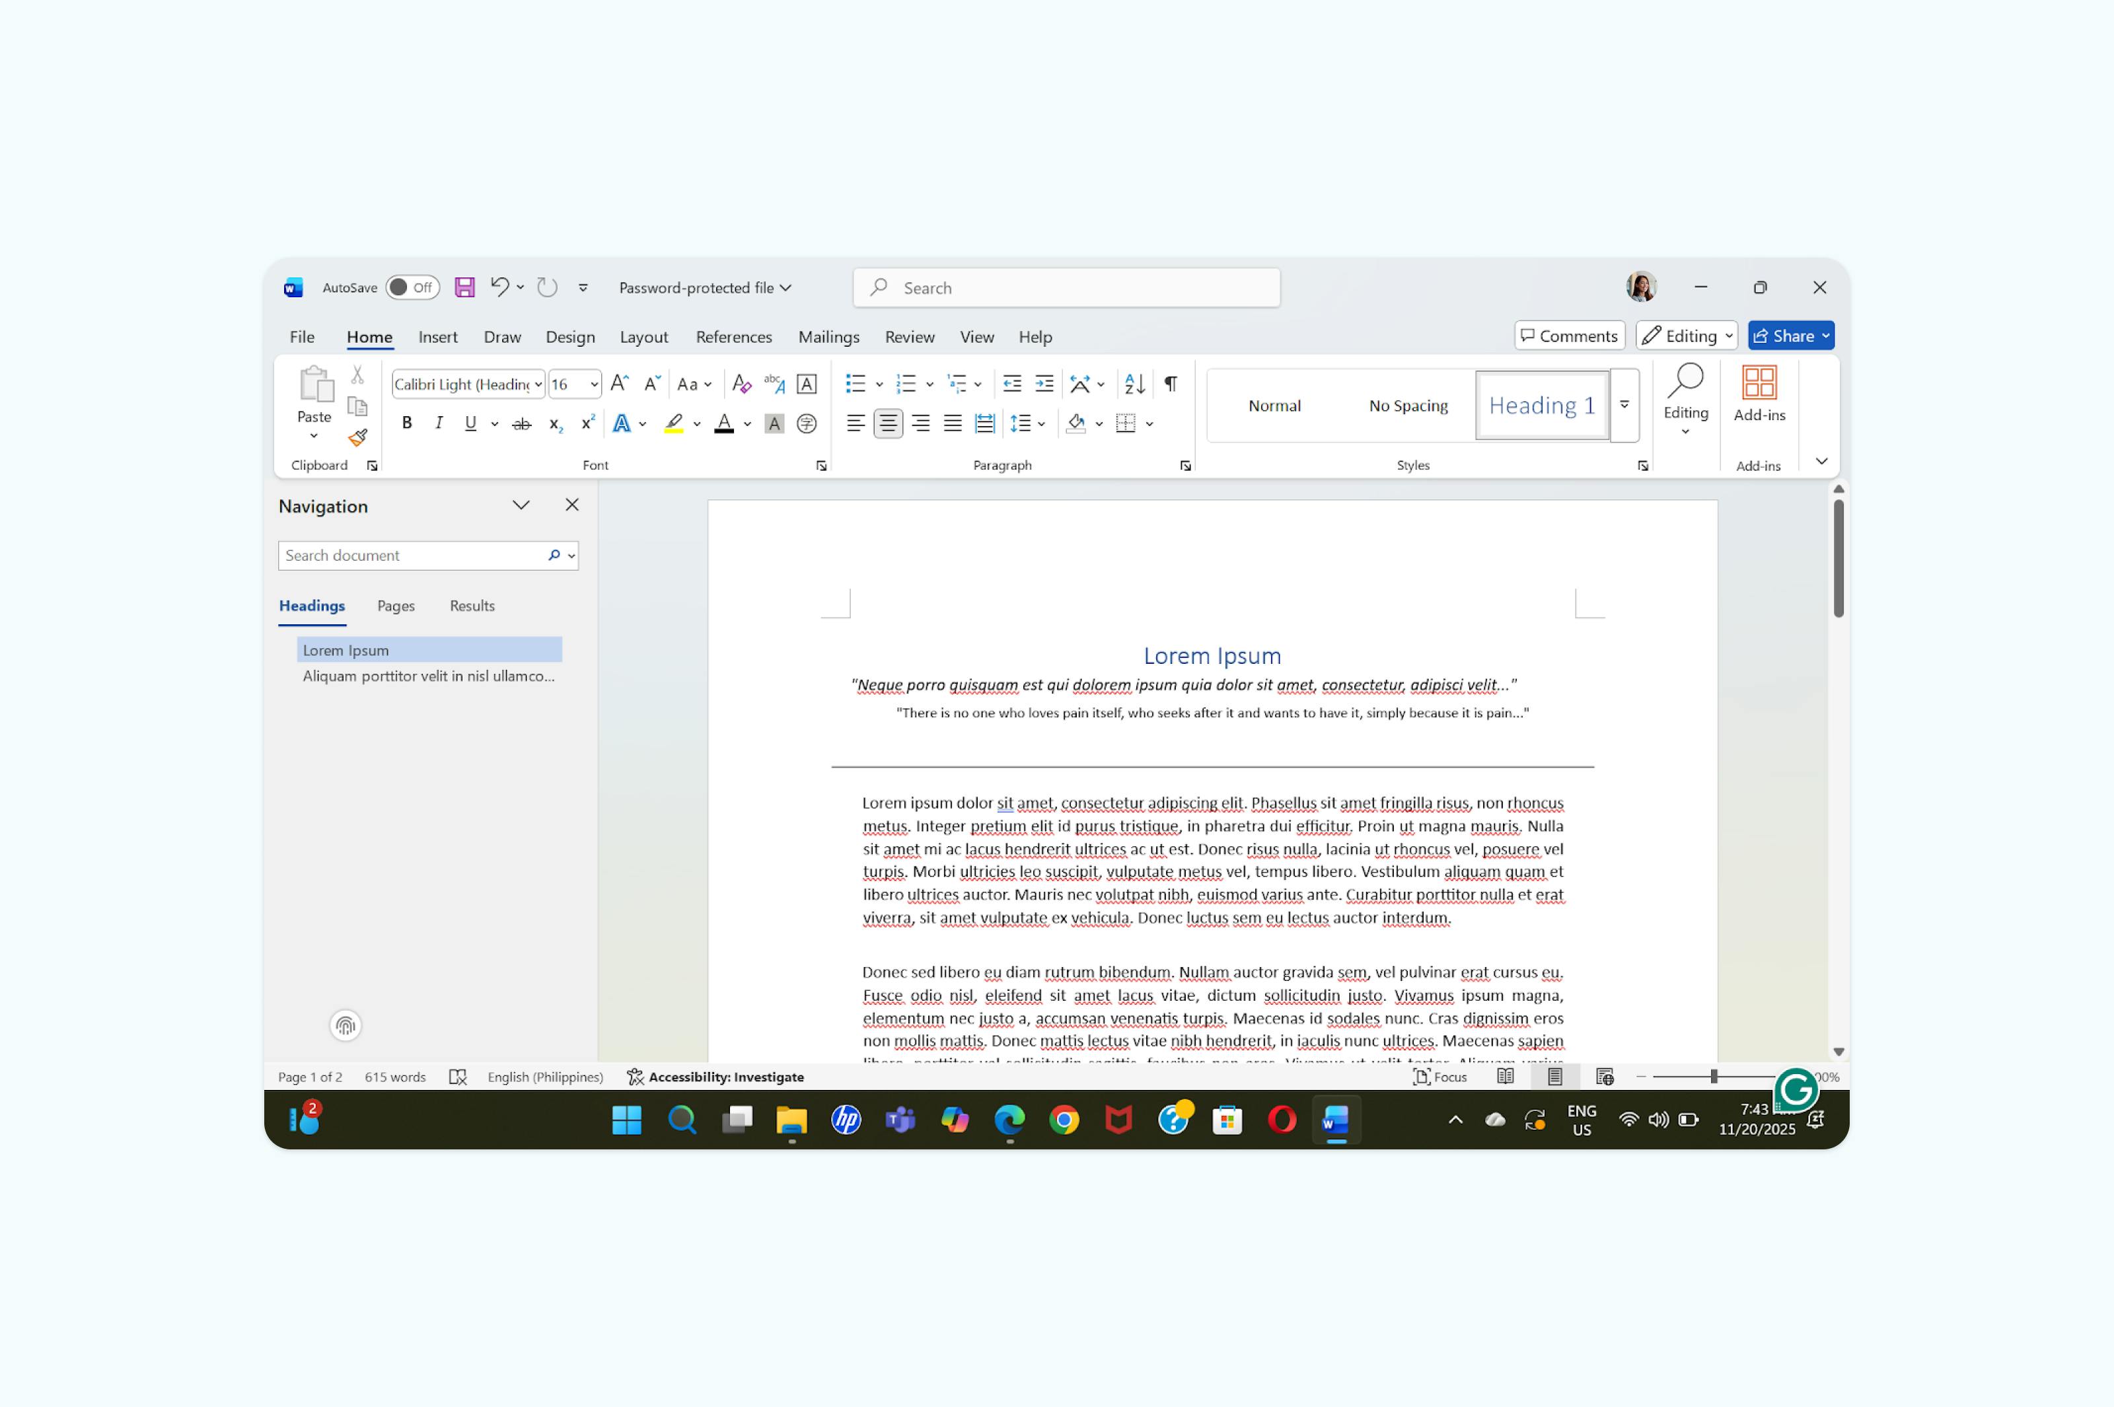This screenshot has height=1407, width=2114.
Task: Open the Clear All Formatting tool
Action: 741,383
